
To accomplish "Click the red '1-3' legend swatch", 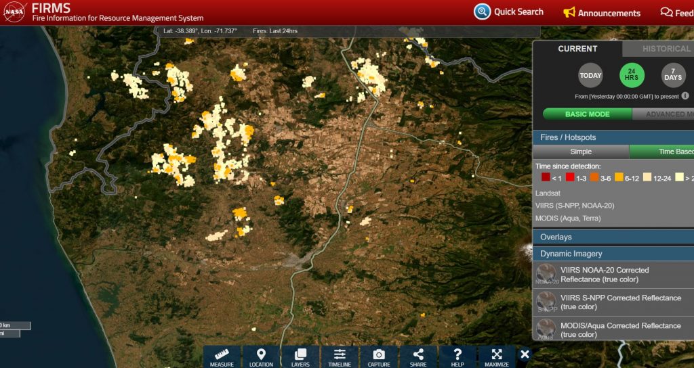I will point(570,177).
